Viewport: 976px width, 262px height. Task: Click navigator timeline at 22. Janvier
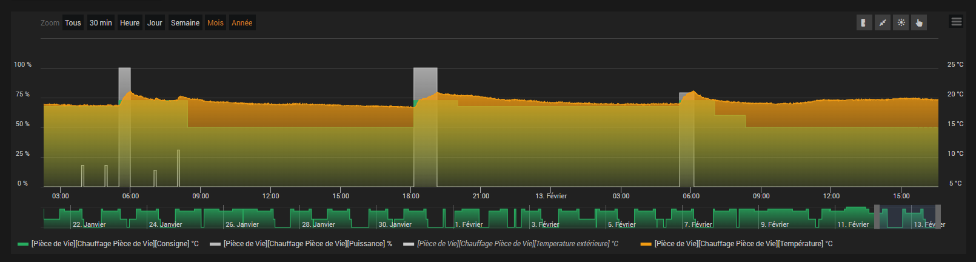tap(89, 224)
